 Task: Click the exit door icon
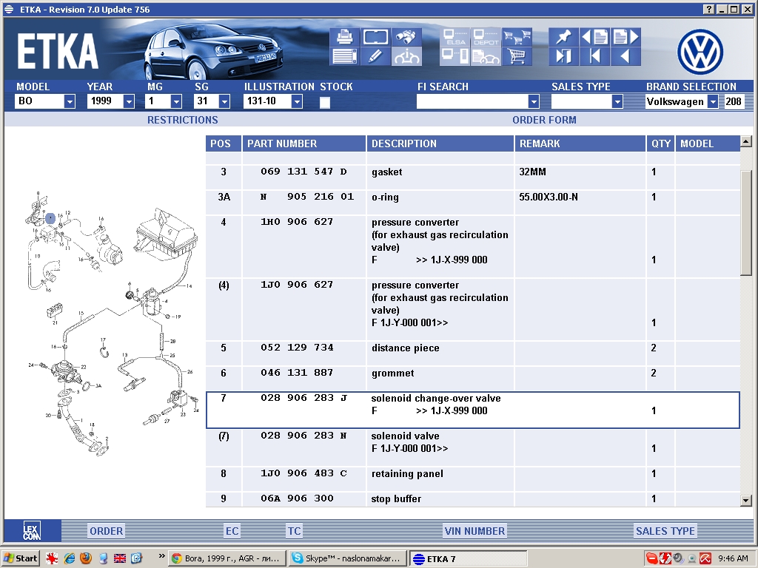[563, 56]
